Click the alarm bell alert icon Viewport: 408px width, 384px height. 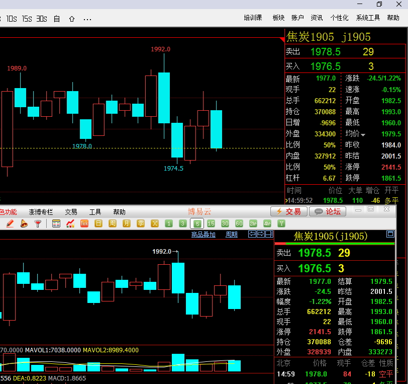click(x=24, y=223)
